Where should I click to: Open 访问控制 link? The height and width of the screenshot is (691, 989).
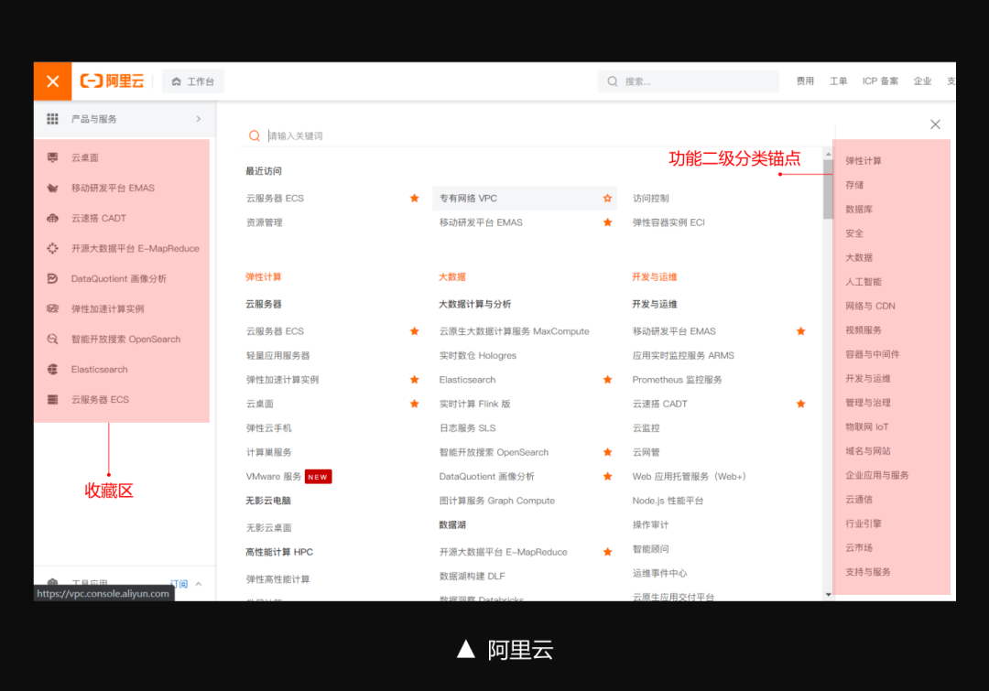651,198
